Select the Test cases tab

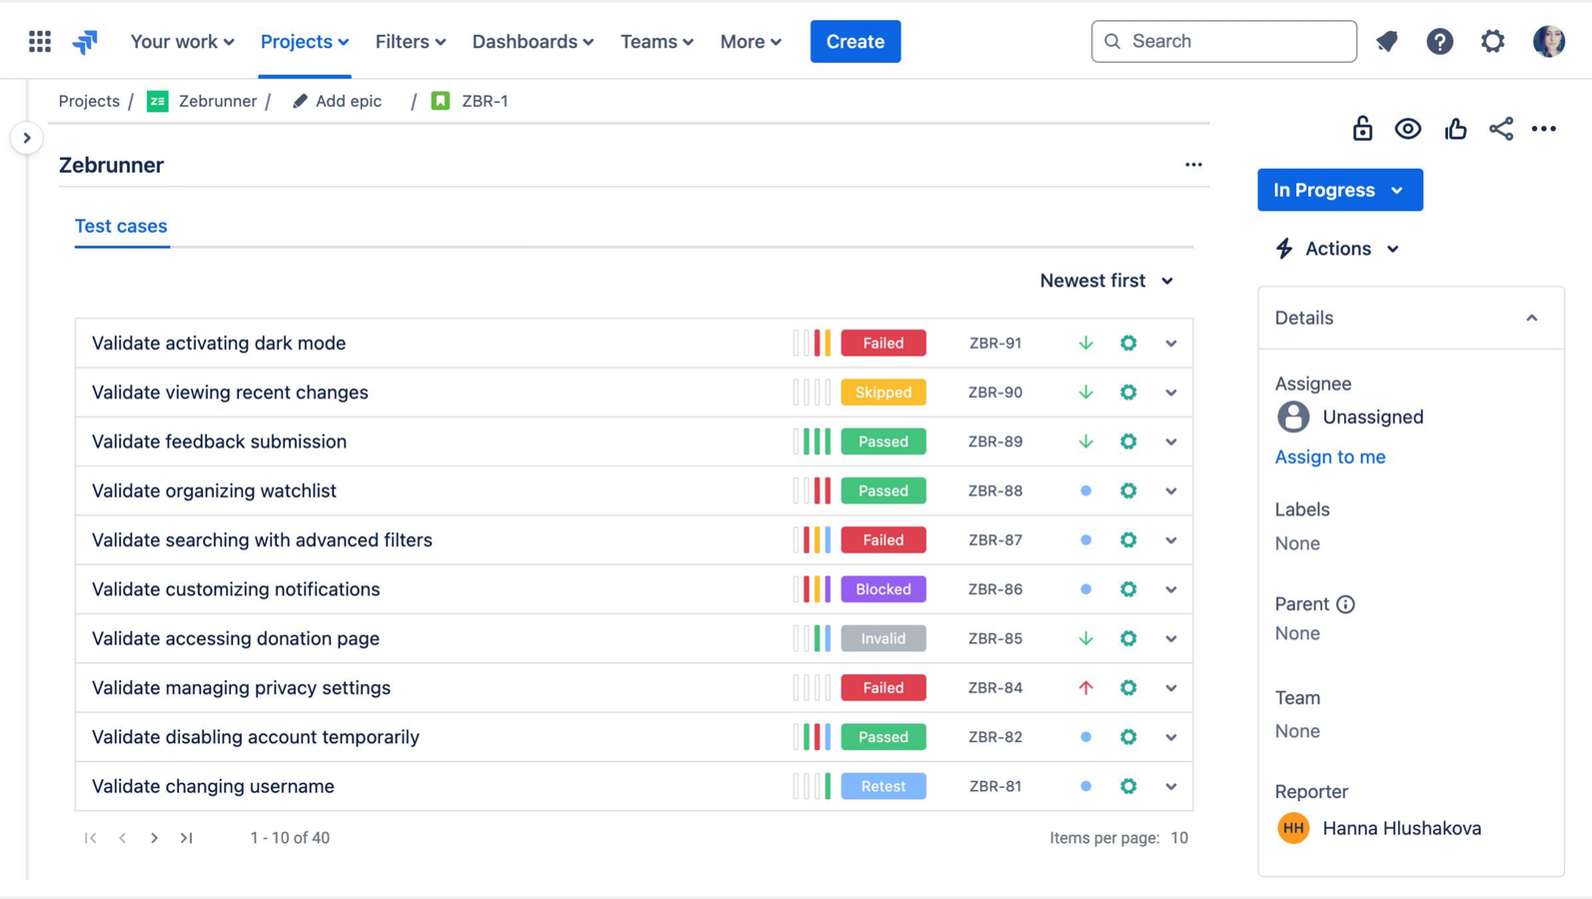(121, 226)
